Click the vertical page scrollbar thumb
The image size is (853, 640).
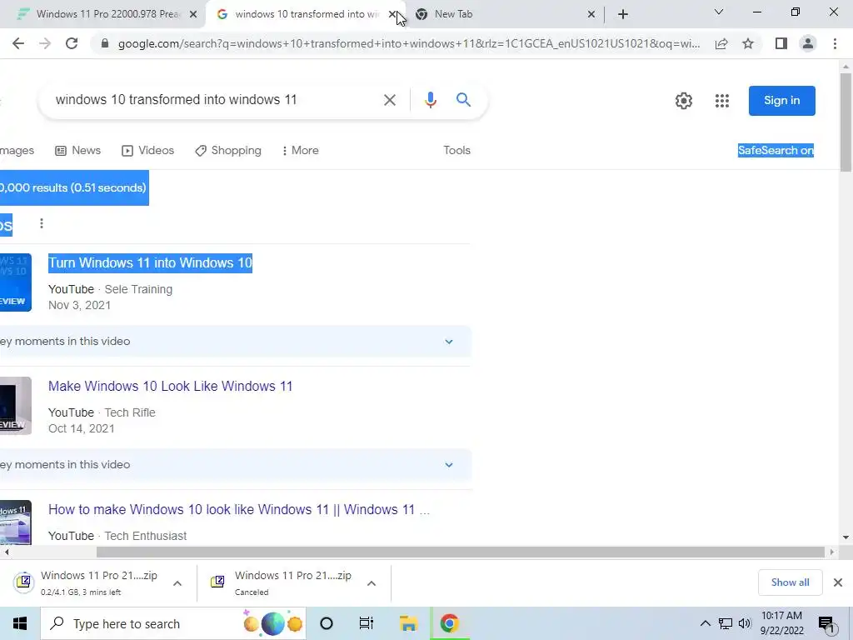(846, 122)
